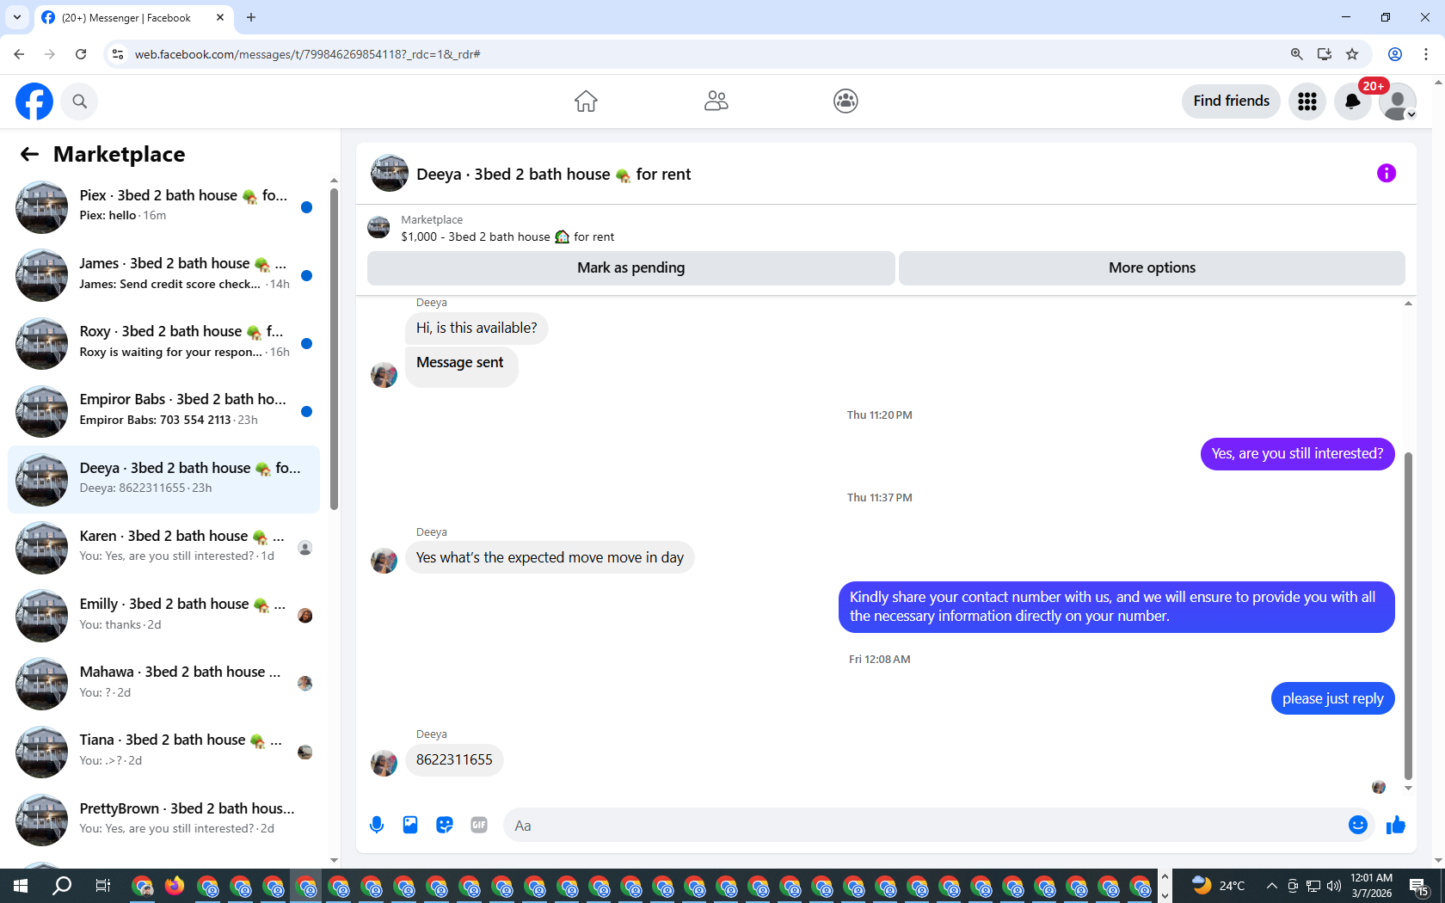Open the Windows notification center
Image resolution: width=1445 pixels, height=903 pixels.
click(x=1419, y=886)
